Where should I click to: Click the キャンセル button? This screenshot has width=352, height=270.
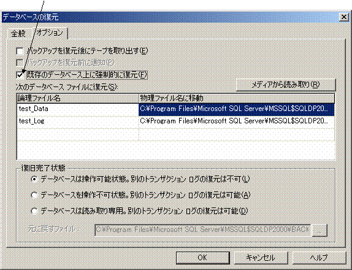[261, 258]
